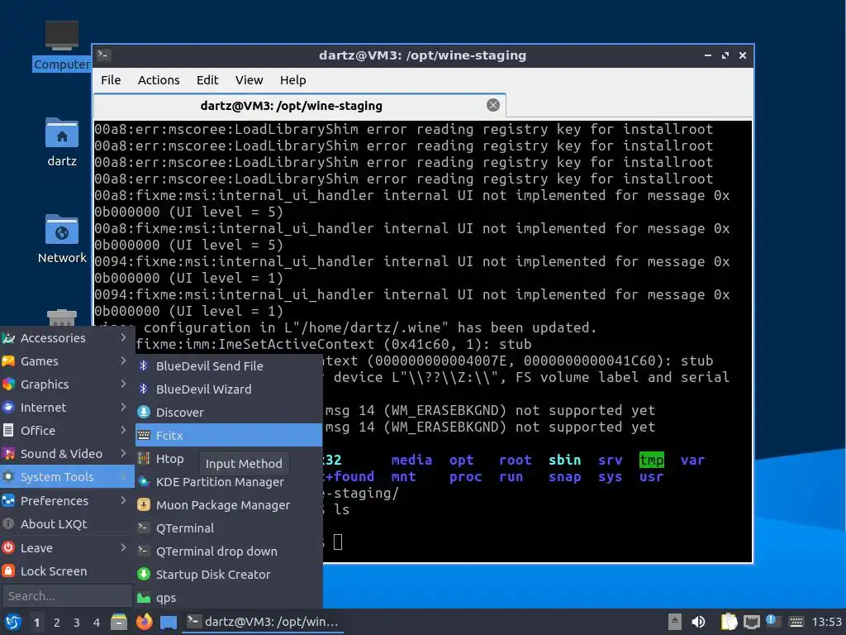Expand the Graphics submenu
Image resolution: width=846 pixels, height=635 pixels.
point(67,384)
